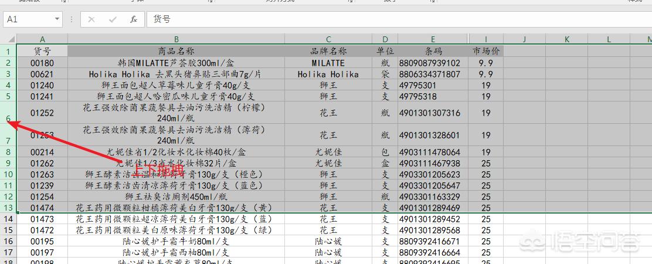Select column E header
Screen dimensions: 652x264
point(433,39)
